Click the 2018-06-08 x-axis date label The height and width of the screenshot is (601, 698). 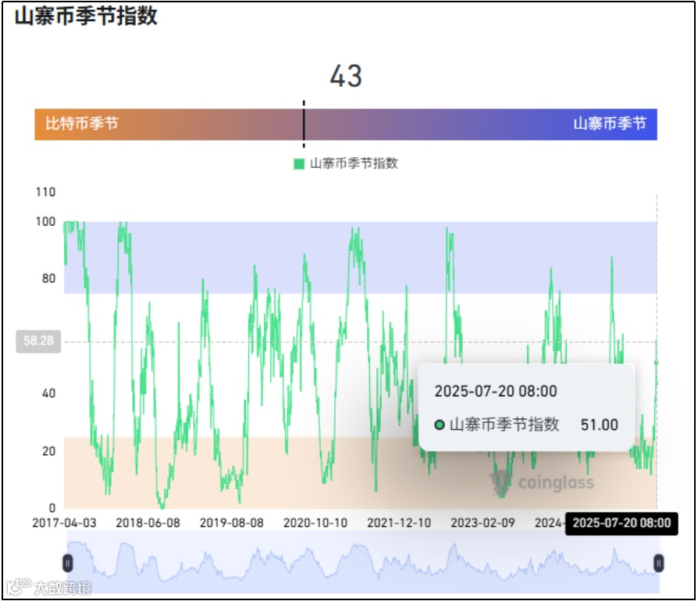148,523
